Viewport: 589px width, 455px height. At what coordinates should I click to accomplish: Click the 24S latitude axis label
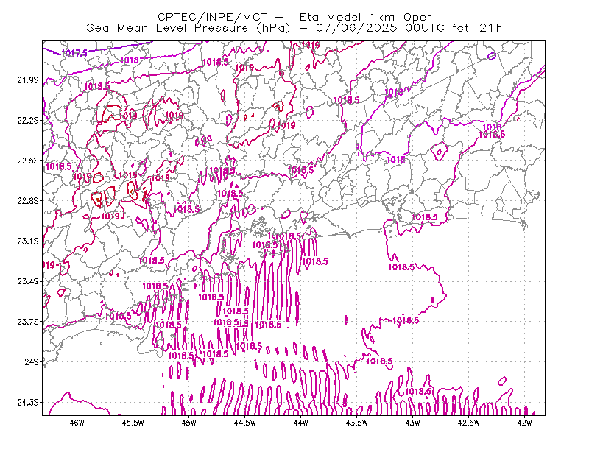32,361
